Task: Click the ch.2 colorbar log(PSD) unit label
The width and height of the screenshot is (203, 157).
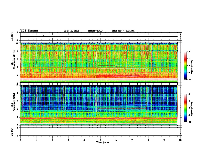Action: click(x=192, y=109)
